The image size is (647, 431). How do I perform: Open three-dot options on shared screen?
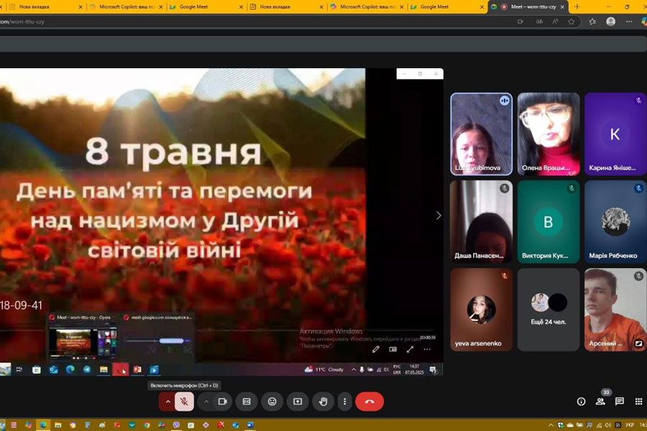(427, 349)
